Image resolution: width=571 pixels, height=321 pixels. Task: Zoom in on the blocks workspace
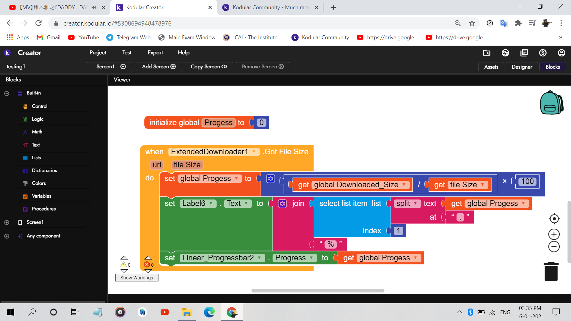pos(554,234)
